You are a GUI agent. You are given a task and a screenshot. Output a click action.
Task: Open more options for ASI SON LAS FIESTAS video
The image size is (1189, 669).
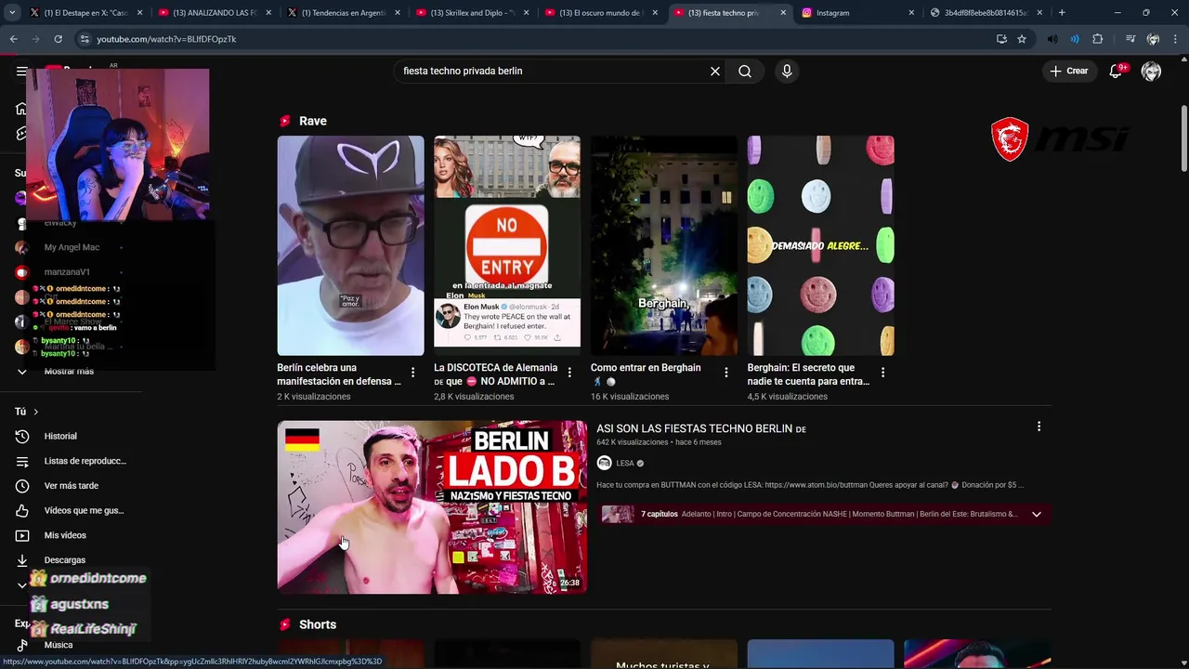click(1039, 426)
